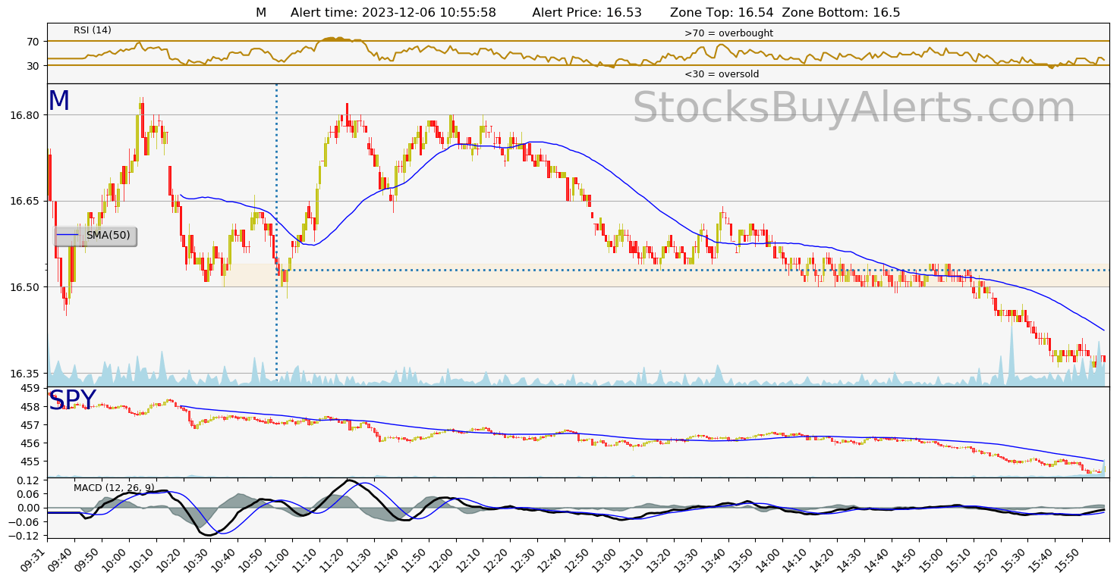Click the RSI 70 axis label
The image size is (1120, 582).
click(33, 41)
